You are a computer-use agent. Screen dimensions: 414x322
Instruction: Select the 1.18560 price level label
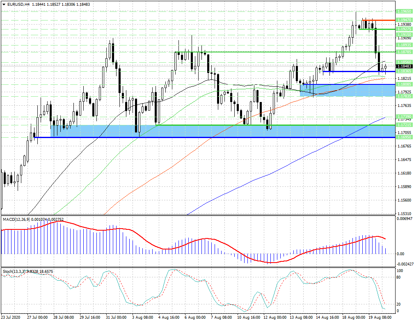(404, 62)
